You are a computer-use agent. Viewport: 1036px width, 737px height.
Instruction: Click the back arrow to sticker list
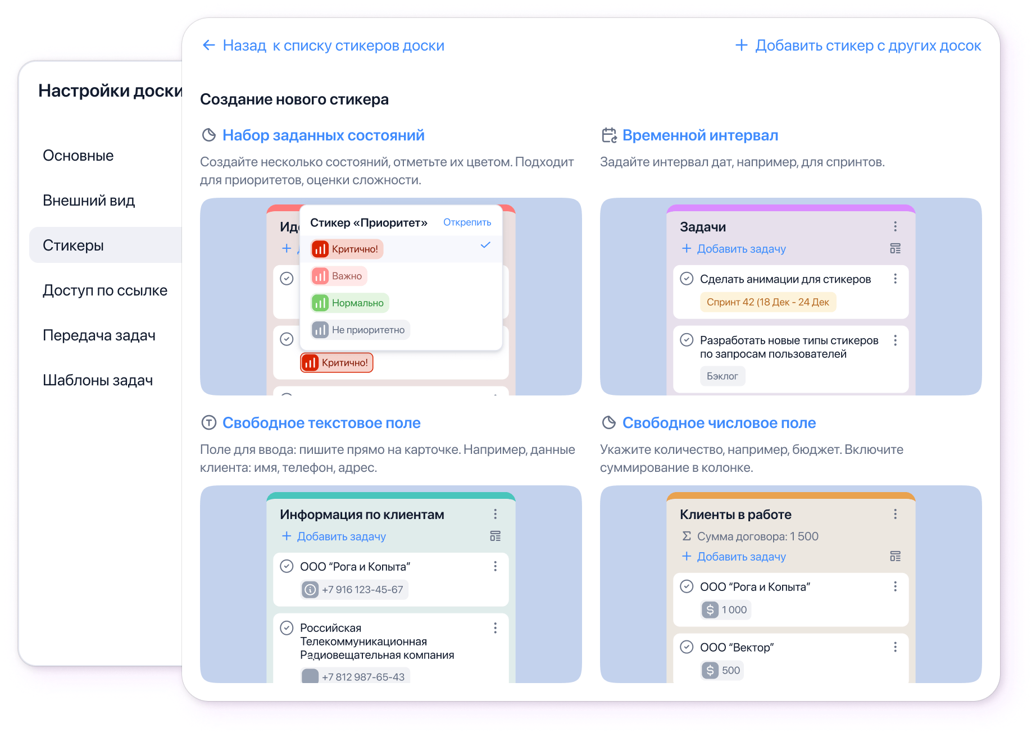pyautogui.click(x=209, y=46)
